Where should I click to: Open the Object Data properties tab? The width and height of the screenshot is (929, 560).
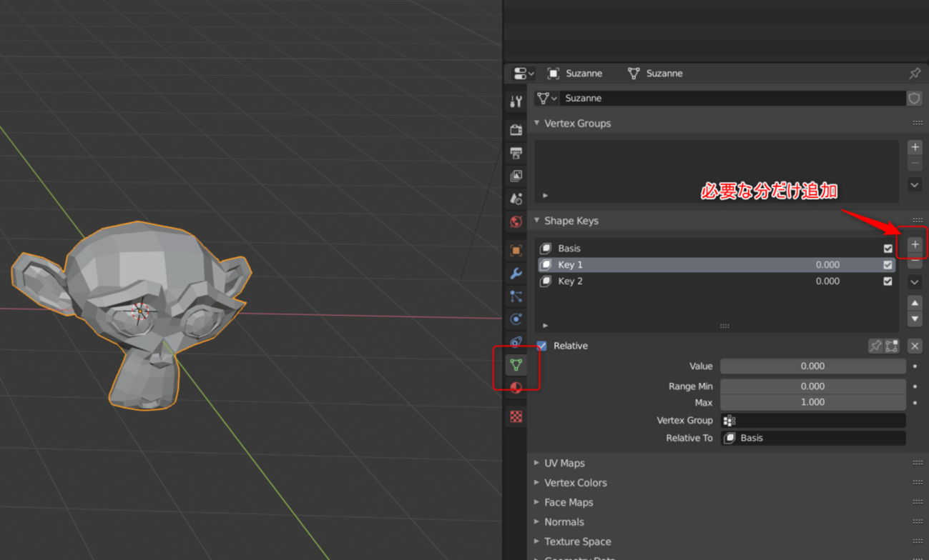tap(516, 365)
